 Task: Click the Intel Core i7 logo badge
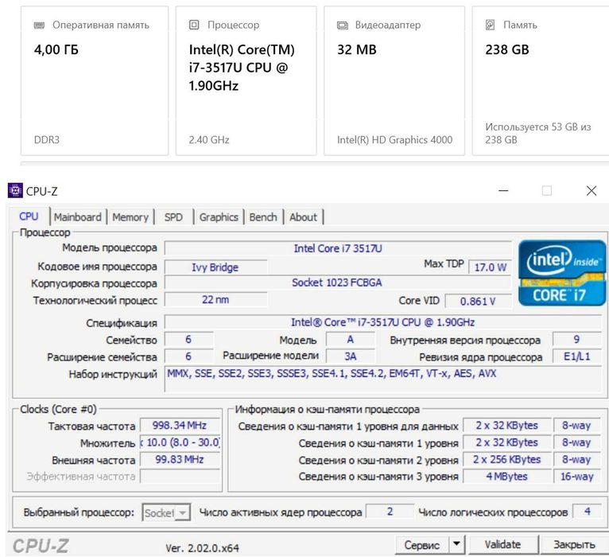562,272
